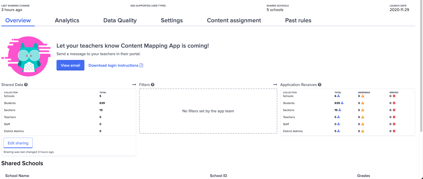Click the Schools errors red icon
The image size is (423, 179).
click(394, 96)
